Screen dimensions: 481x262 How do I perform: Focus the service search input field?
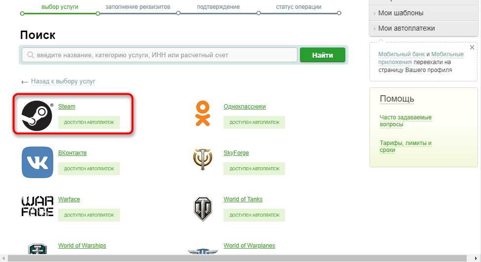tap(159, 55)
